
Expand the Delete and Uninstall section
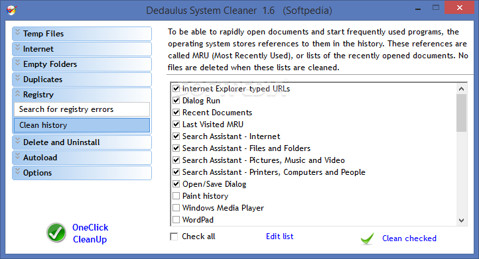(x=82, y=142)
